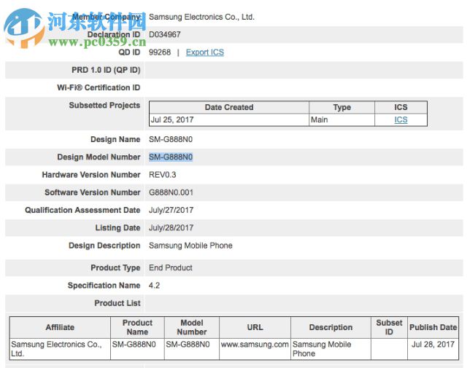Click highlighted Design Model Number SM-G888N0
Image resolution: width=467 pixels, height=368 pixels.
[171, 157]
